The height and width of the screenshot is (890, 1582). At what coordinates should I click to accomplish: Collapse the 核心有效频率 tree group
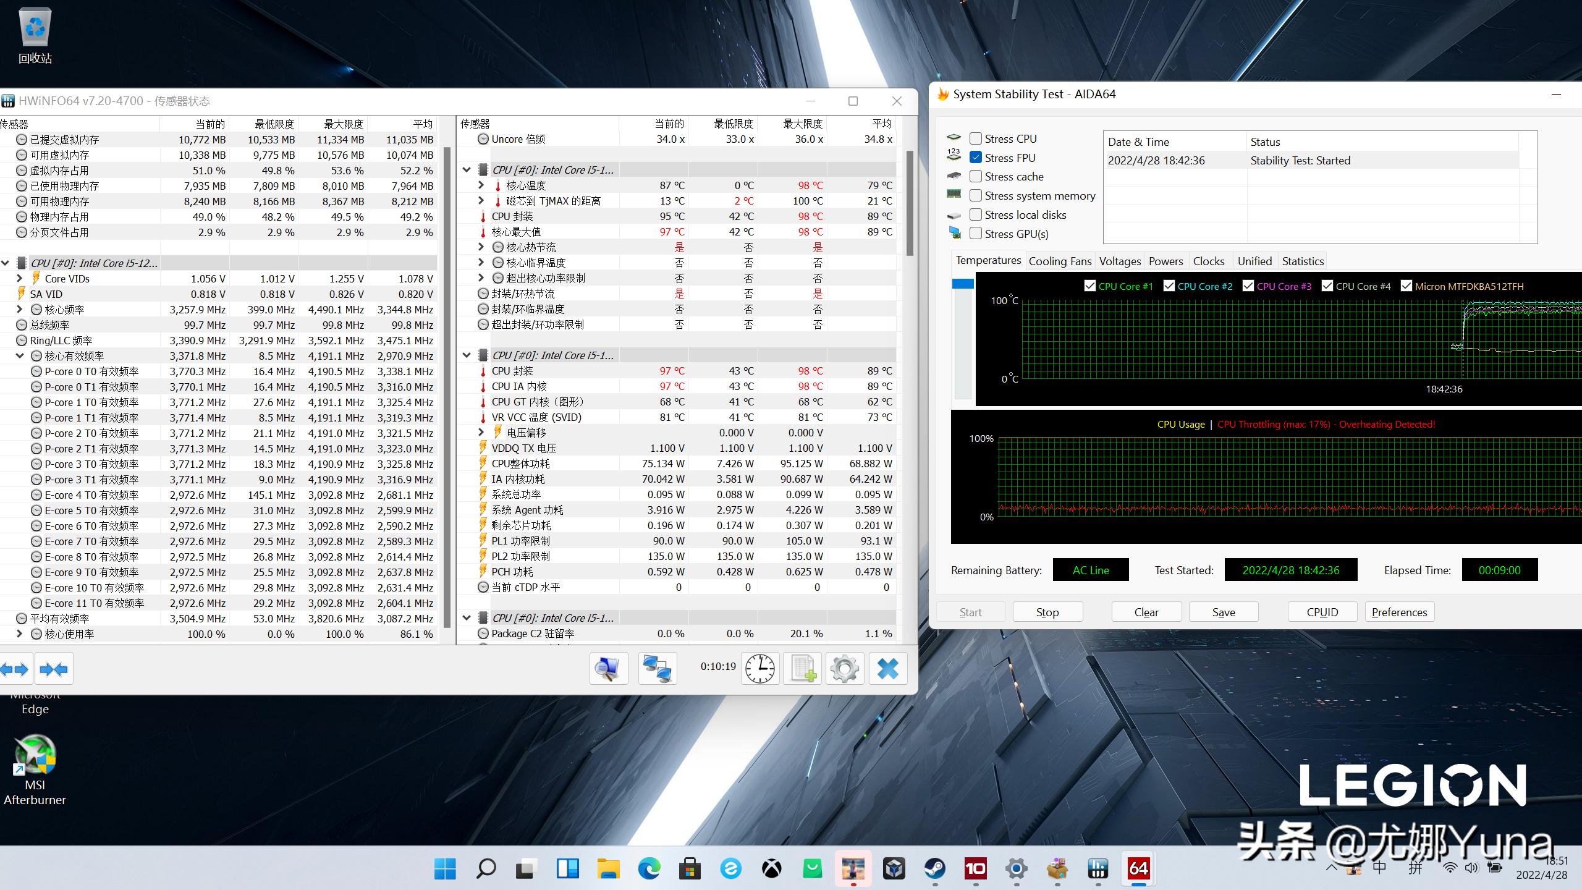click(19, 356)
